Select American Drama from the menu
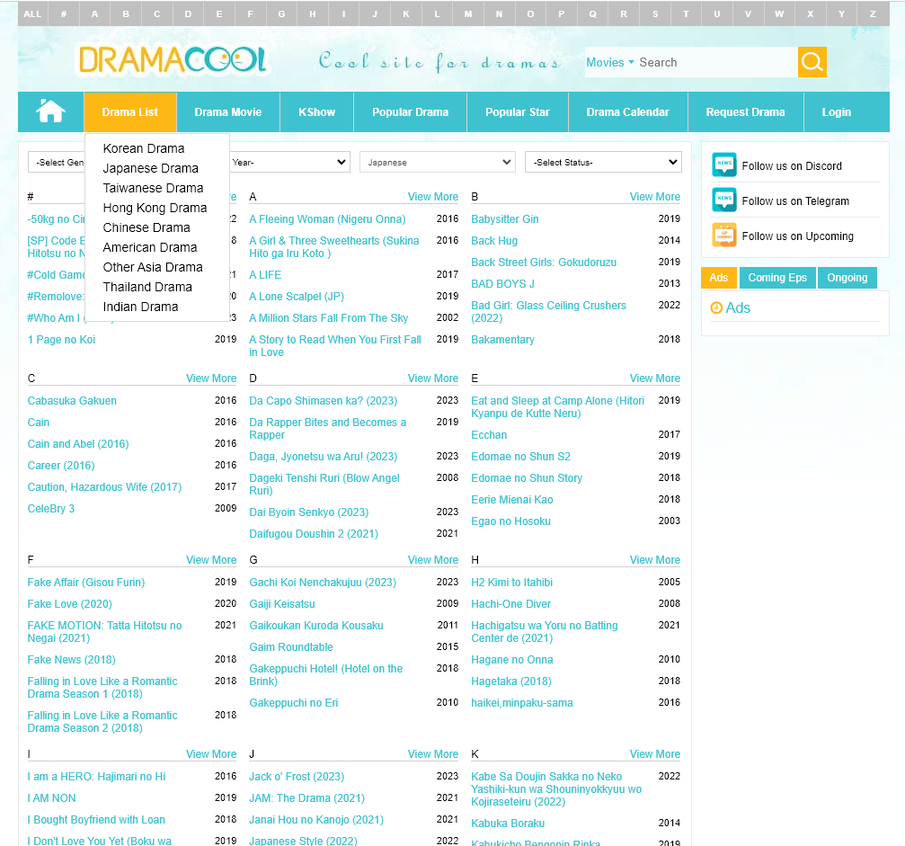Viewport: 905px width, 846px height. click(x=150, y=247)
